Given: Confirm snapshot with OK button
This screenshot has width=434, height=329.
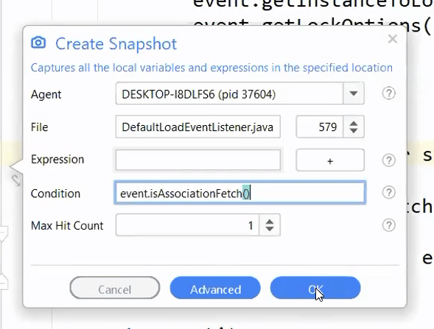Looking at the screenshot, I should (x=315, y=288).
